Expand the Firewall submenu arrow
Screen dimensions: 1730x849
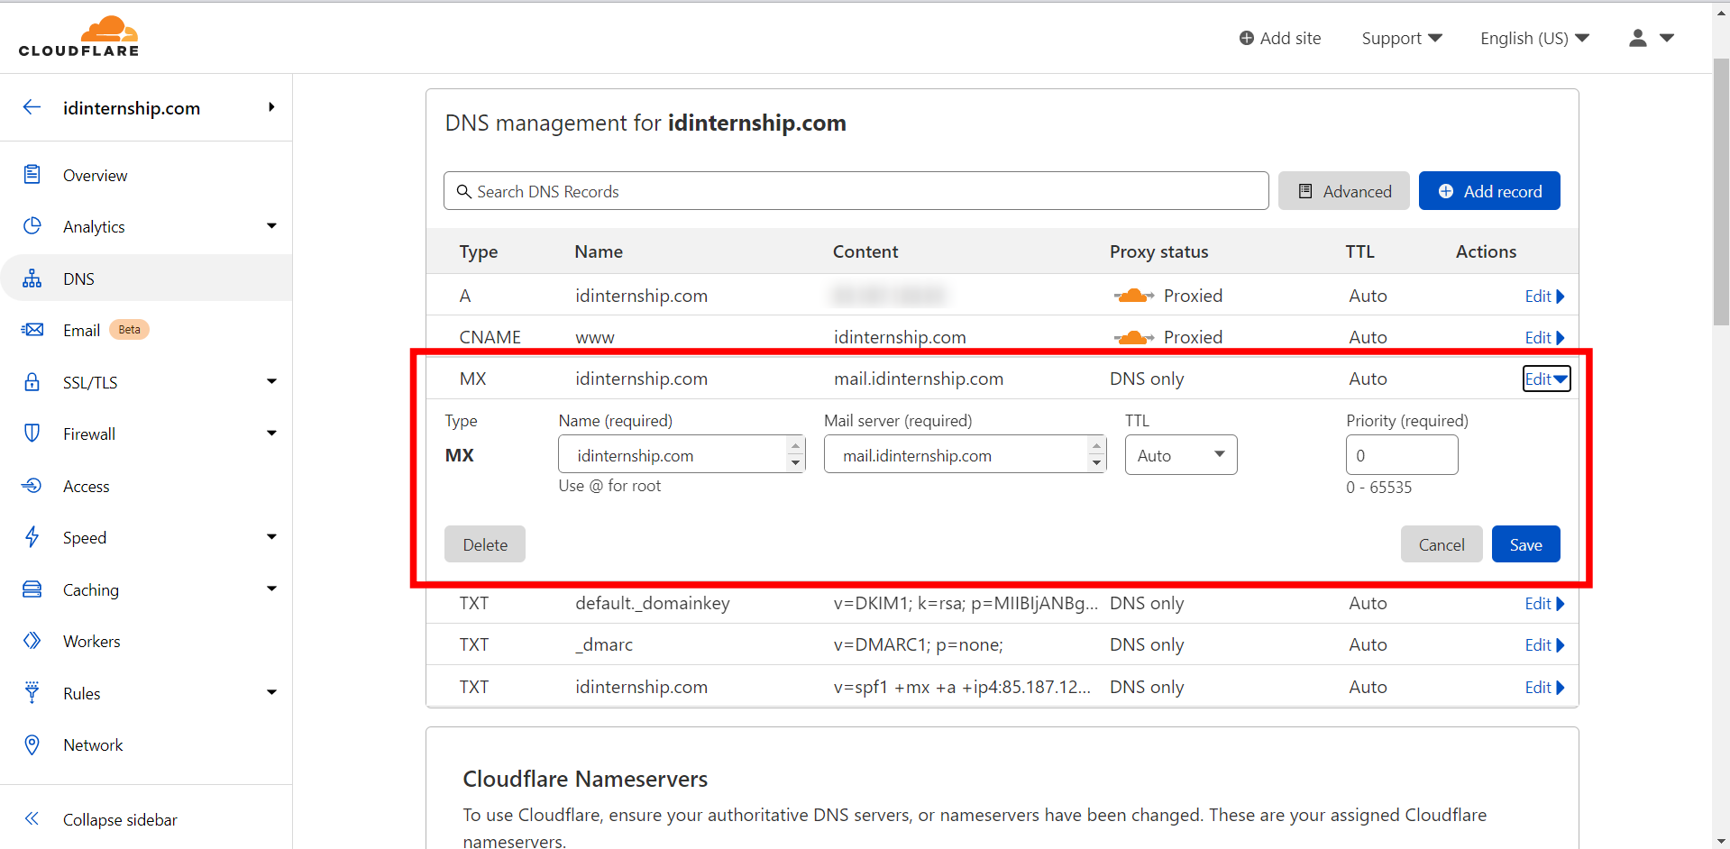pos(271,434)
